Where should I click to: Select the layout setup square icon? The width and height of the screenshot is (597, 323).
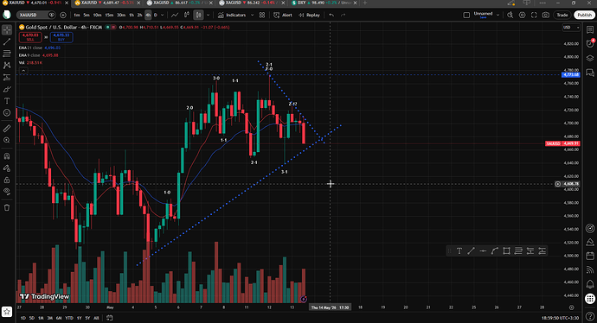pos(466,16)
